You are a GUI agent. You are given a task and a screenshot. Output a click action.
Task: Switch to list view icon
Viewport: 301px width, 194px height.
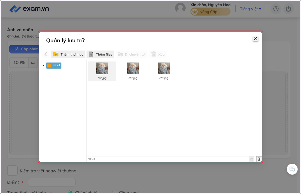(251, 159)
